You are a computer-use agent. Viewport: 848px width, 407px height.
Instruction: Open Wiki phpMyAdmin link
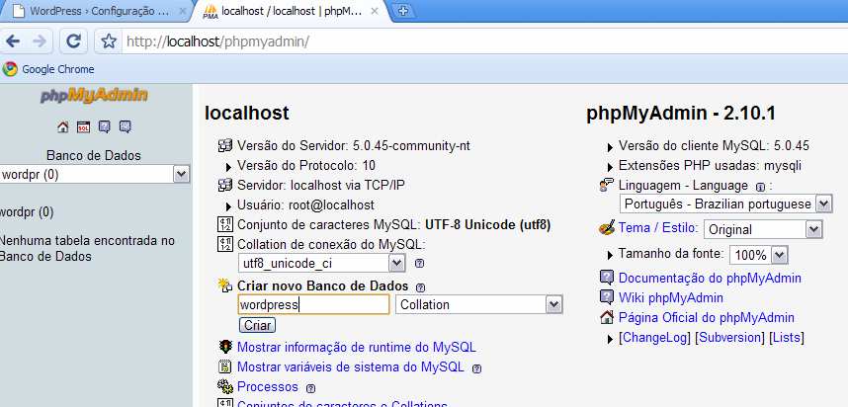pyautogui.click(x=671, y=297)
